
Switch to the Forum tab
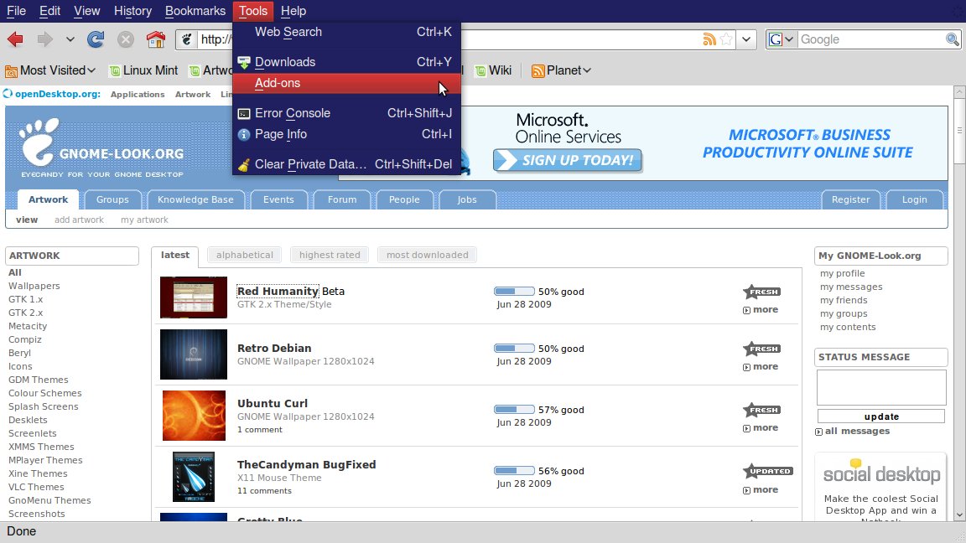click(x=342, y=199)
